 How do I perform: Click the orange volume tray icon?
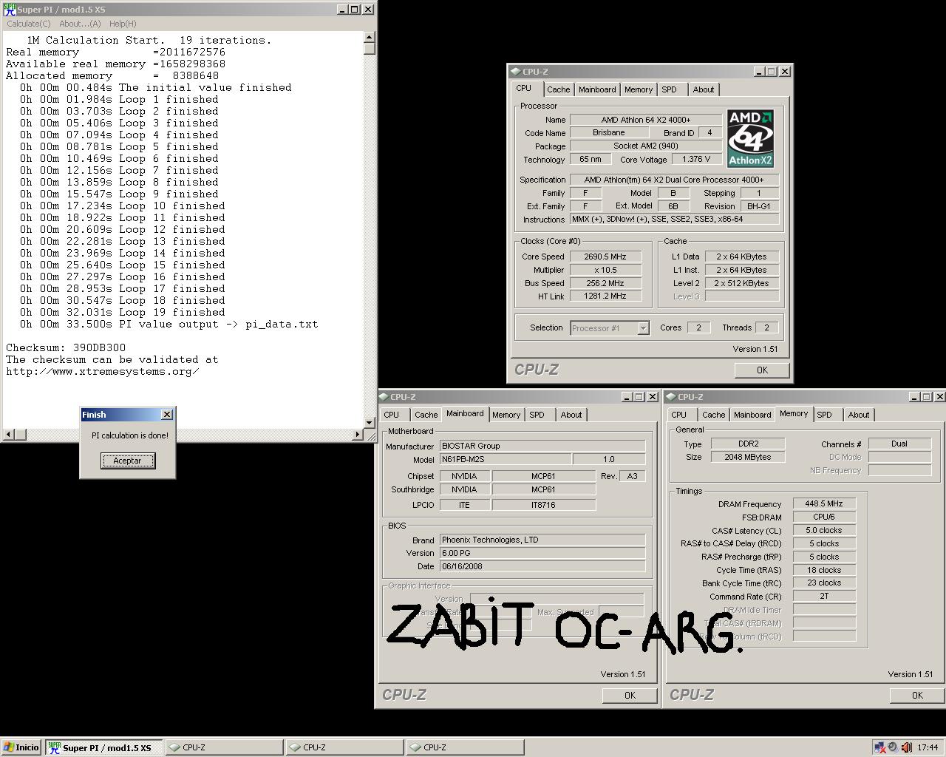point(906,747)
